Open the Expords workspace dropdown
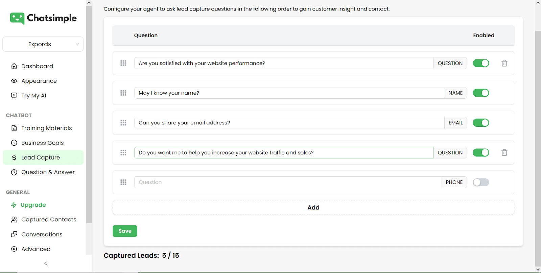The height and width of the screenshot is (273, 541). [x=43, y=44]
